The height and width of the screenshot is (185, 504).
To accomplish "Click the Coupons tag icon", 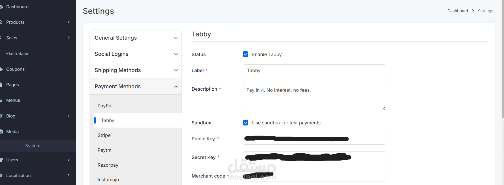I will 1,69.
